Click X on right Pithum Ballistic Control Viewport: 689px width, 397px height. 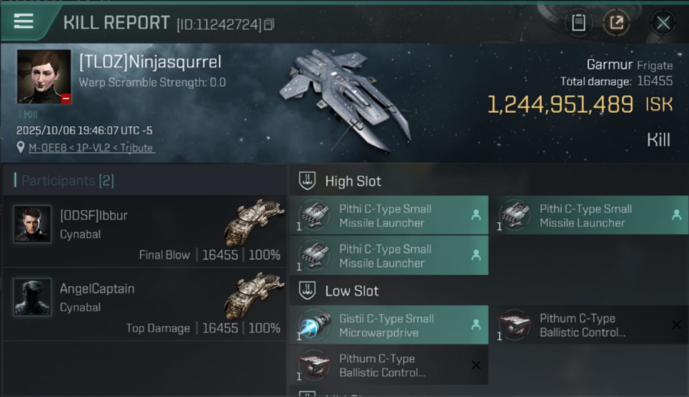[676, 325]
